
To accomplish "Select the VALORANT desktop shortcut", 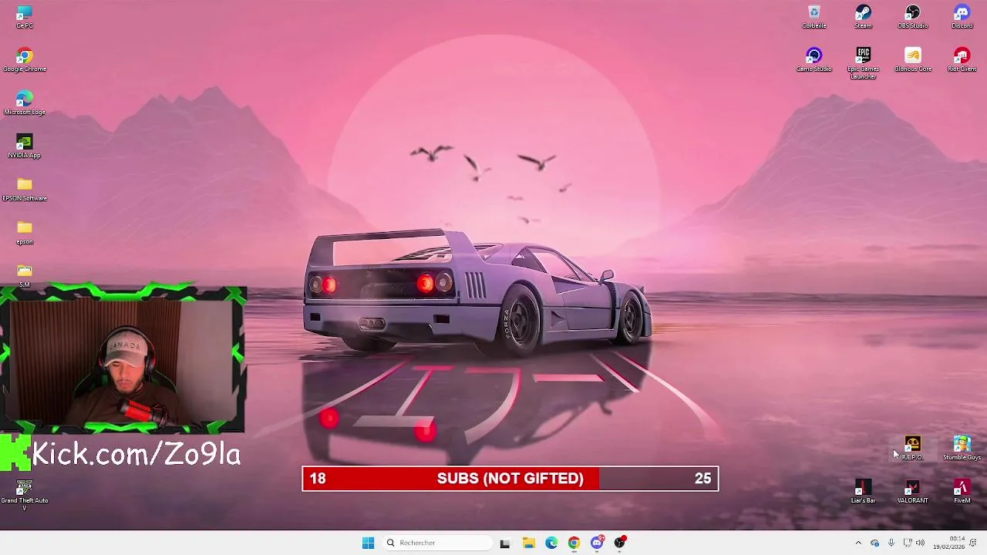I will tap(913, 492).
